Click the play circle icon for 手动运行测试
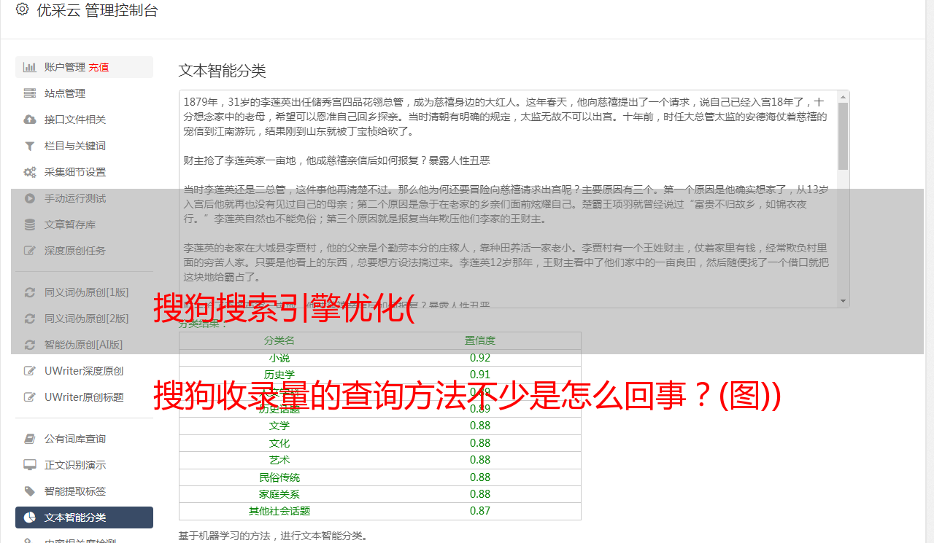 pyautogui.click(x=29, y=198)
